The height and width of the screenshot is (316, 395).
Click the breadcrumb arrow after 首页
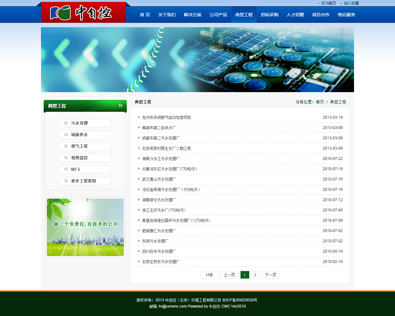(x=327, y=102)
